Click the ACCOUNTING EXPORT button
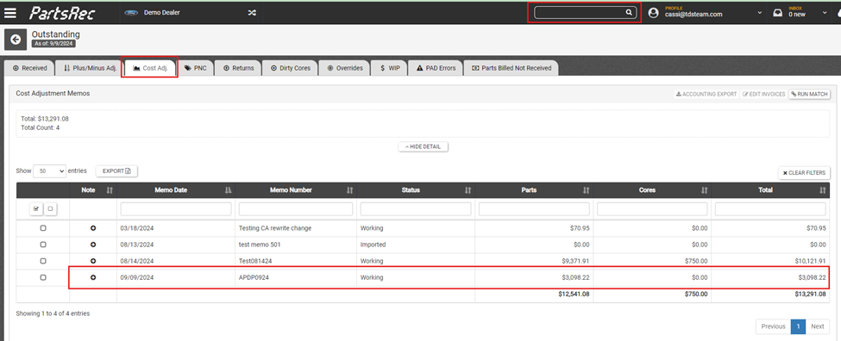Viewport: 841px width, 341px height. pyautogui.click(x=706, y=94)
